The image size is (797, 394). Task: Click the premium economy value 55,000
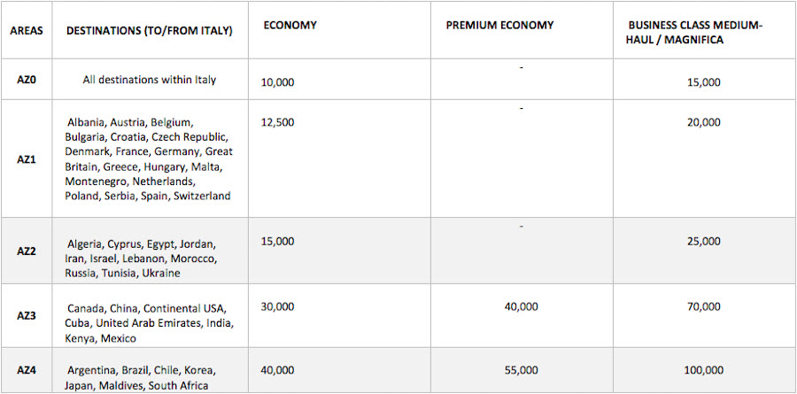coord(521,370)
